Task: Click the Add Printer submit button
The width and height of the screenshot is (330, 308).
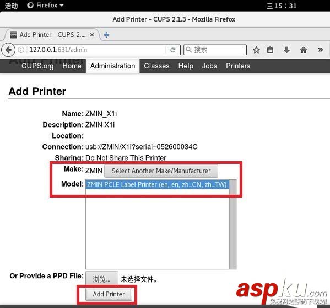Action: coord(109,294)
